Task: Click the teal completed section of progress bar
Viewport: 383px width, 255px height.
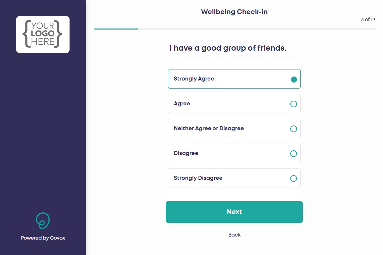Action: click(116, 29)
